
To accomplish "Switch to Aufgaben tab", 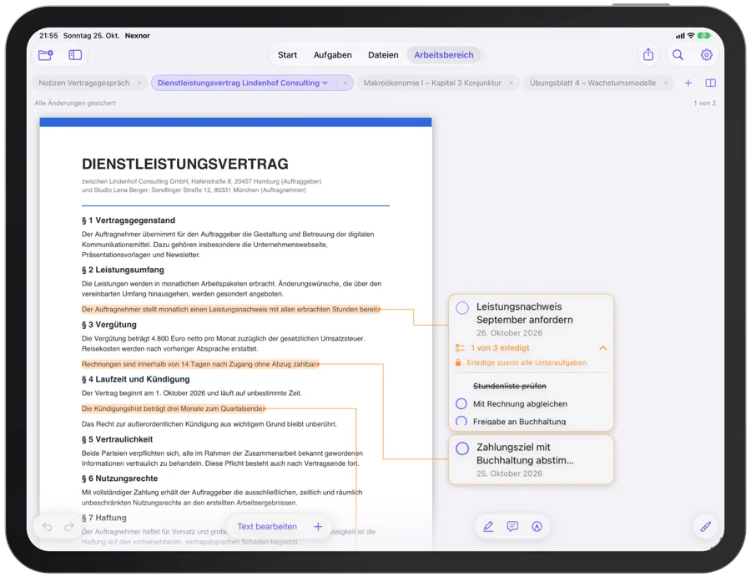I will coord(332,55).
